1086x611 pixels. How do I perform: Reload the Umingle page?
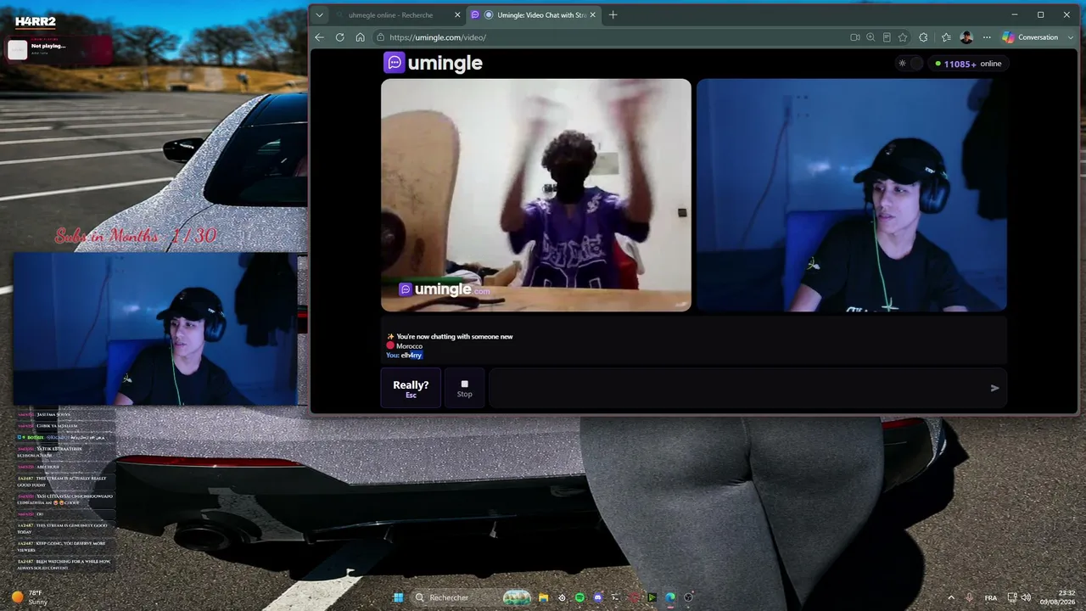point(339,37)
